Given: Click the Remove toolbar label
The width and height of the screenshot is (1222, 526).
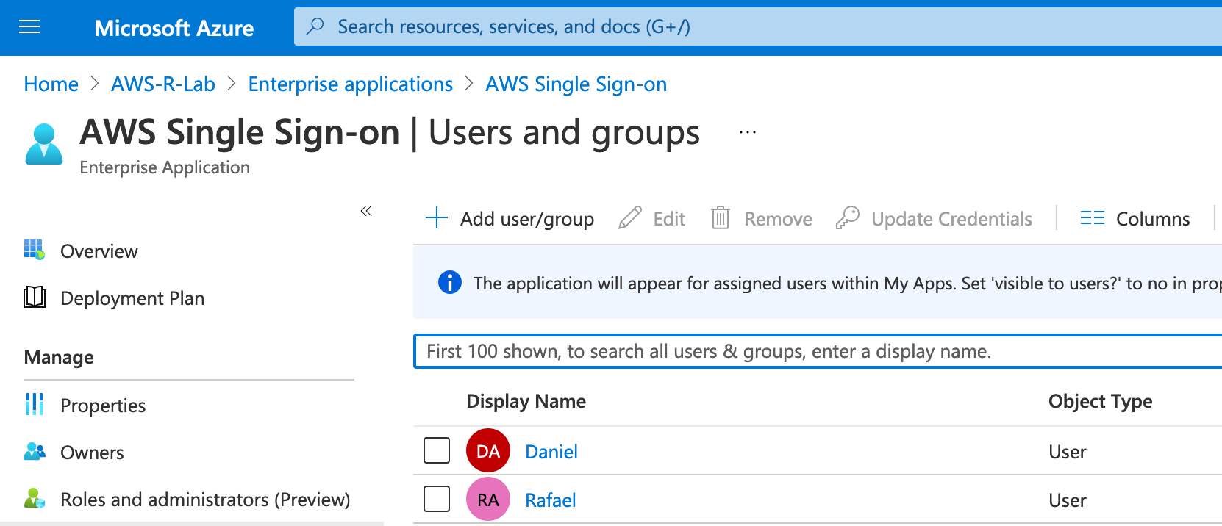Looking at the screenshot, I should click(x=778, y=218).
